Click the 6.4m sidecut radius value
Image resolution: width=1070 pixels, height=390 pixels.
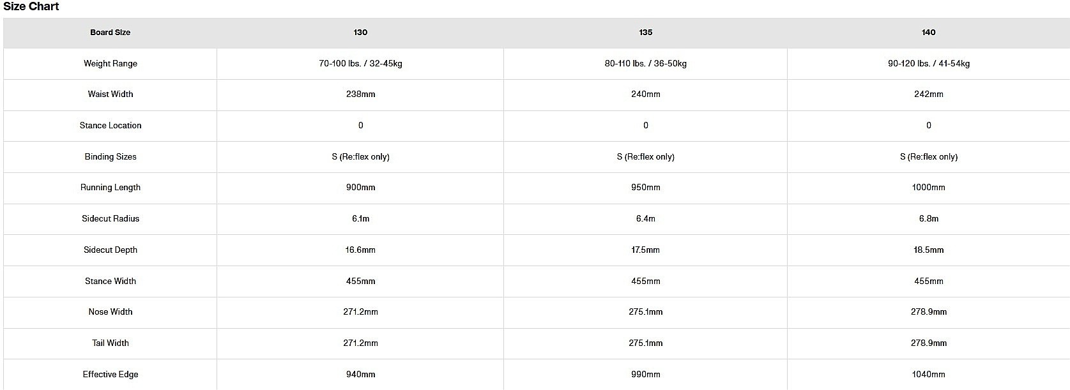(645, 219)
